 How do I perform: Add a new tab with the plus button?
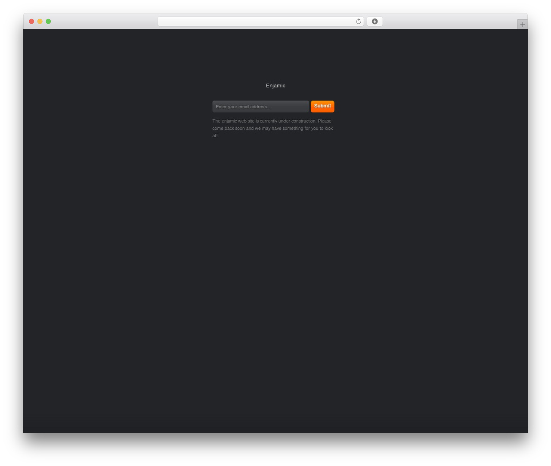pos(522,25)
